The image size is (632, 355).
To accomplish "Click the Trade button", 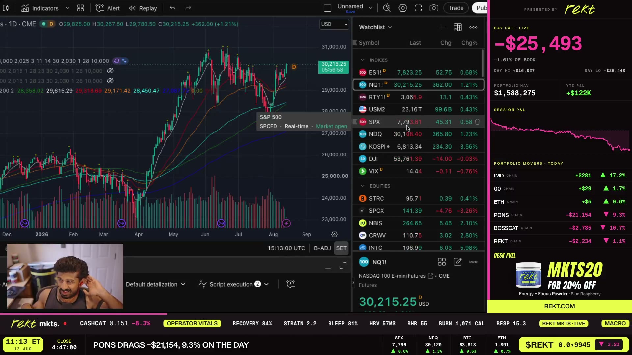I will (456, 8).
